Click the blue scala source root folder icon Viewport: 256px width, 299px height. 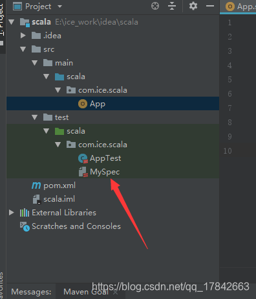(59, 77)
